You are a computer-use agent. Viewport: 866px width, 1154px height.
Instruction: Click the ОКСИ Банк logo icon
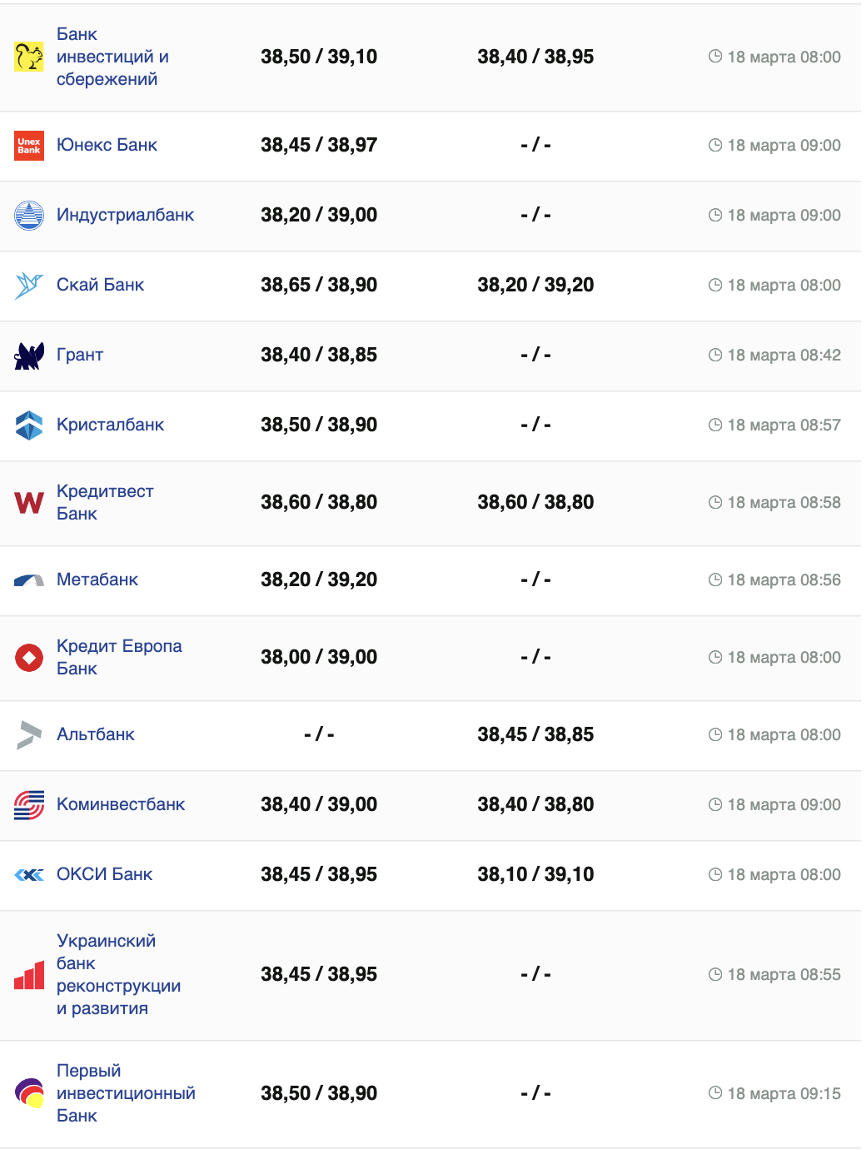click(x=29, y=875)
